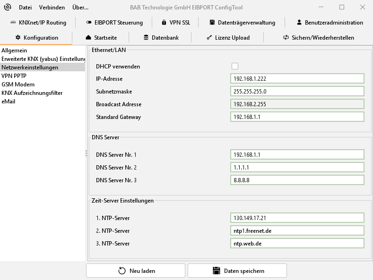Click the IP-Adresse input field

point(297,79)
